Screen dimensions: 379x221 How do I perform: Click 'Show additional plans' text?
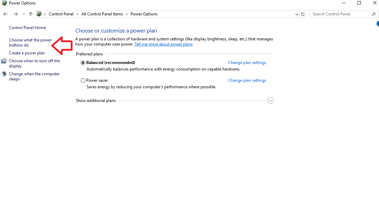96,101
